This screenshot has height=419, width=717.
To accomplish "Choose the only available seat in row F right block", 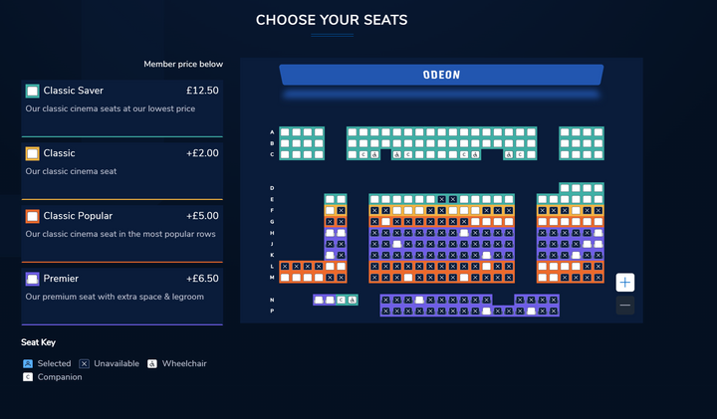I will click(576, 211).
